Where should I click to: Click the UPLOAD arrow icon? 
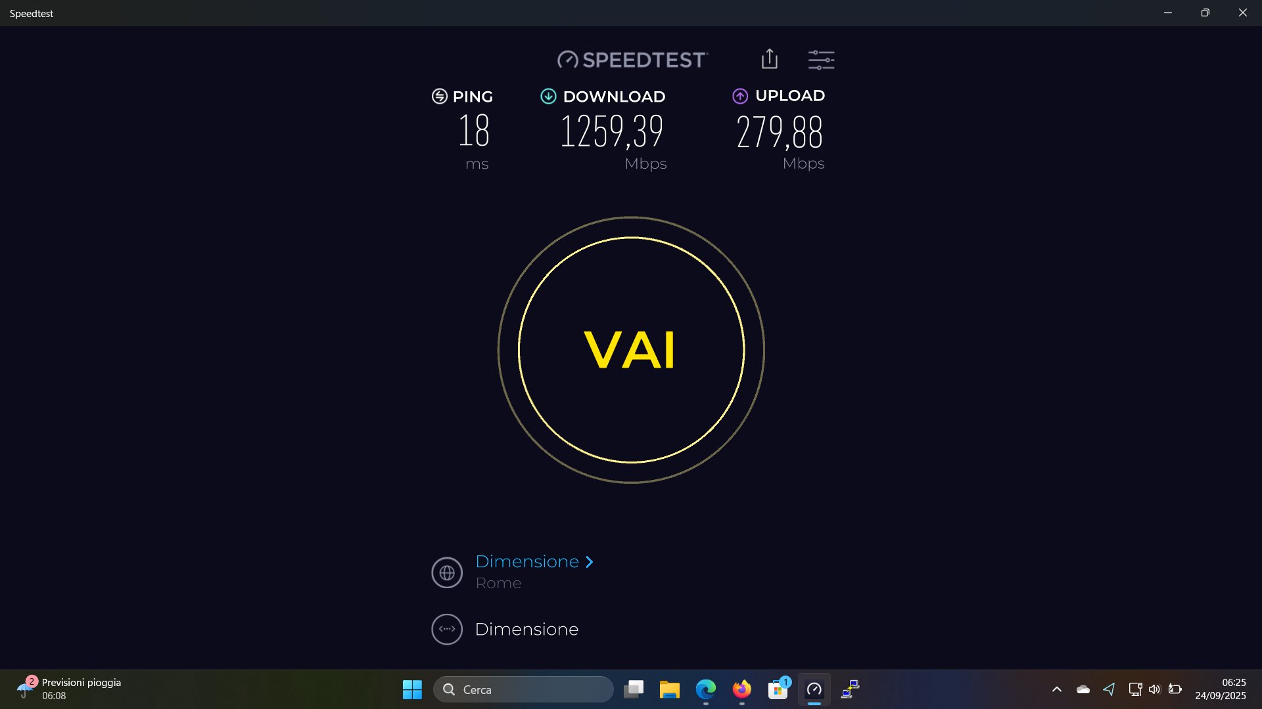click(740, 97)
